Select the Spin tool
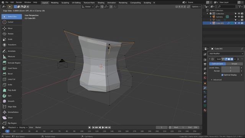This screenshot has width=245, height=138. pos(11,96)
